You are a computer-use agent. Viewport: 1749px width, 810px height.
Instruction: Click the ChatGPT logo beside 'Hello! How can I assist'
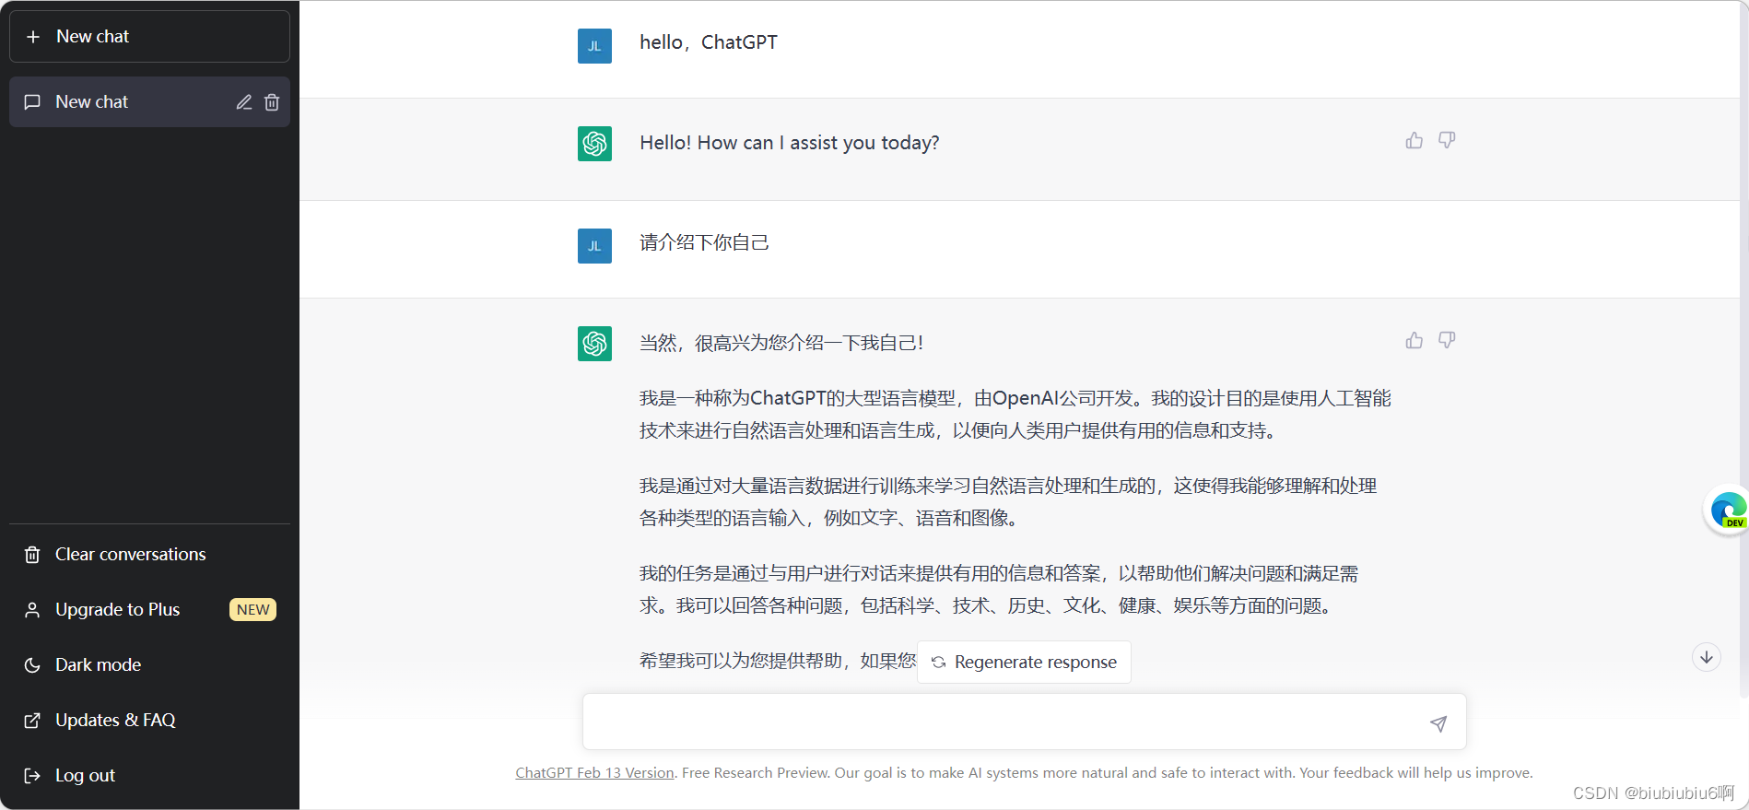594,144
